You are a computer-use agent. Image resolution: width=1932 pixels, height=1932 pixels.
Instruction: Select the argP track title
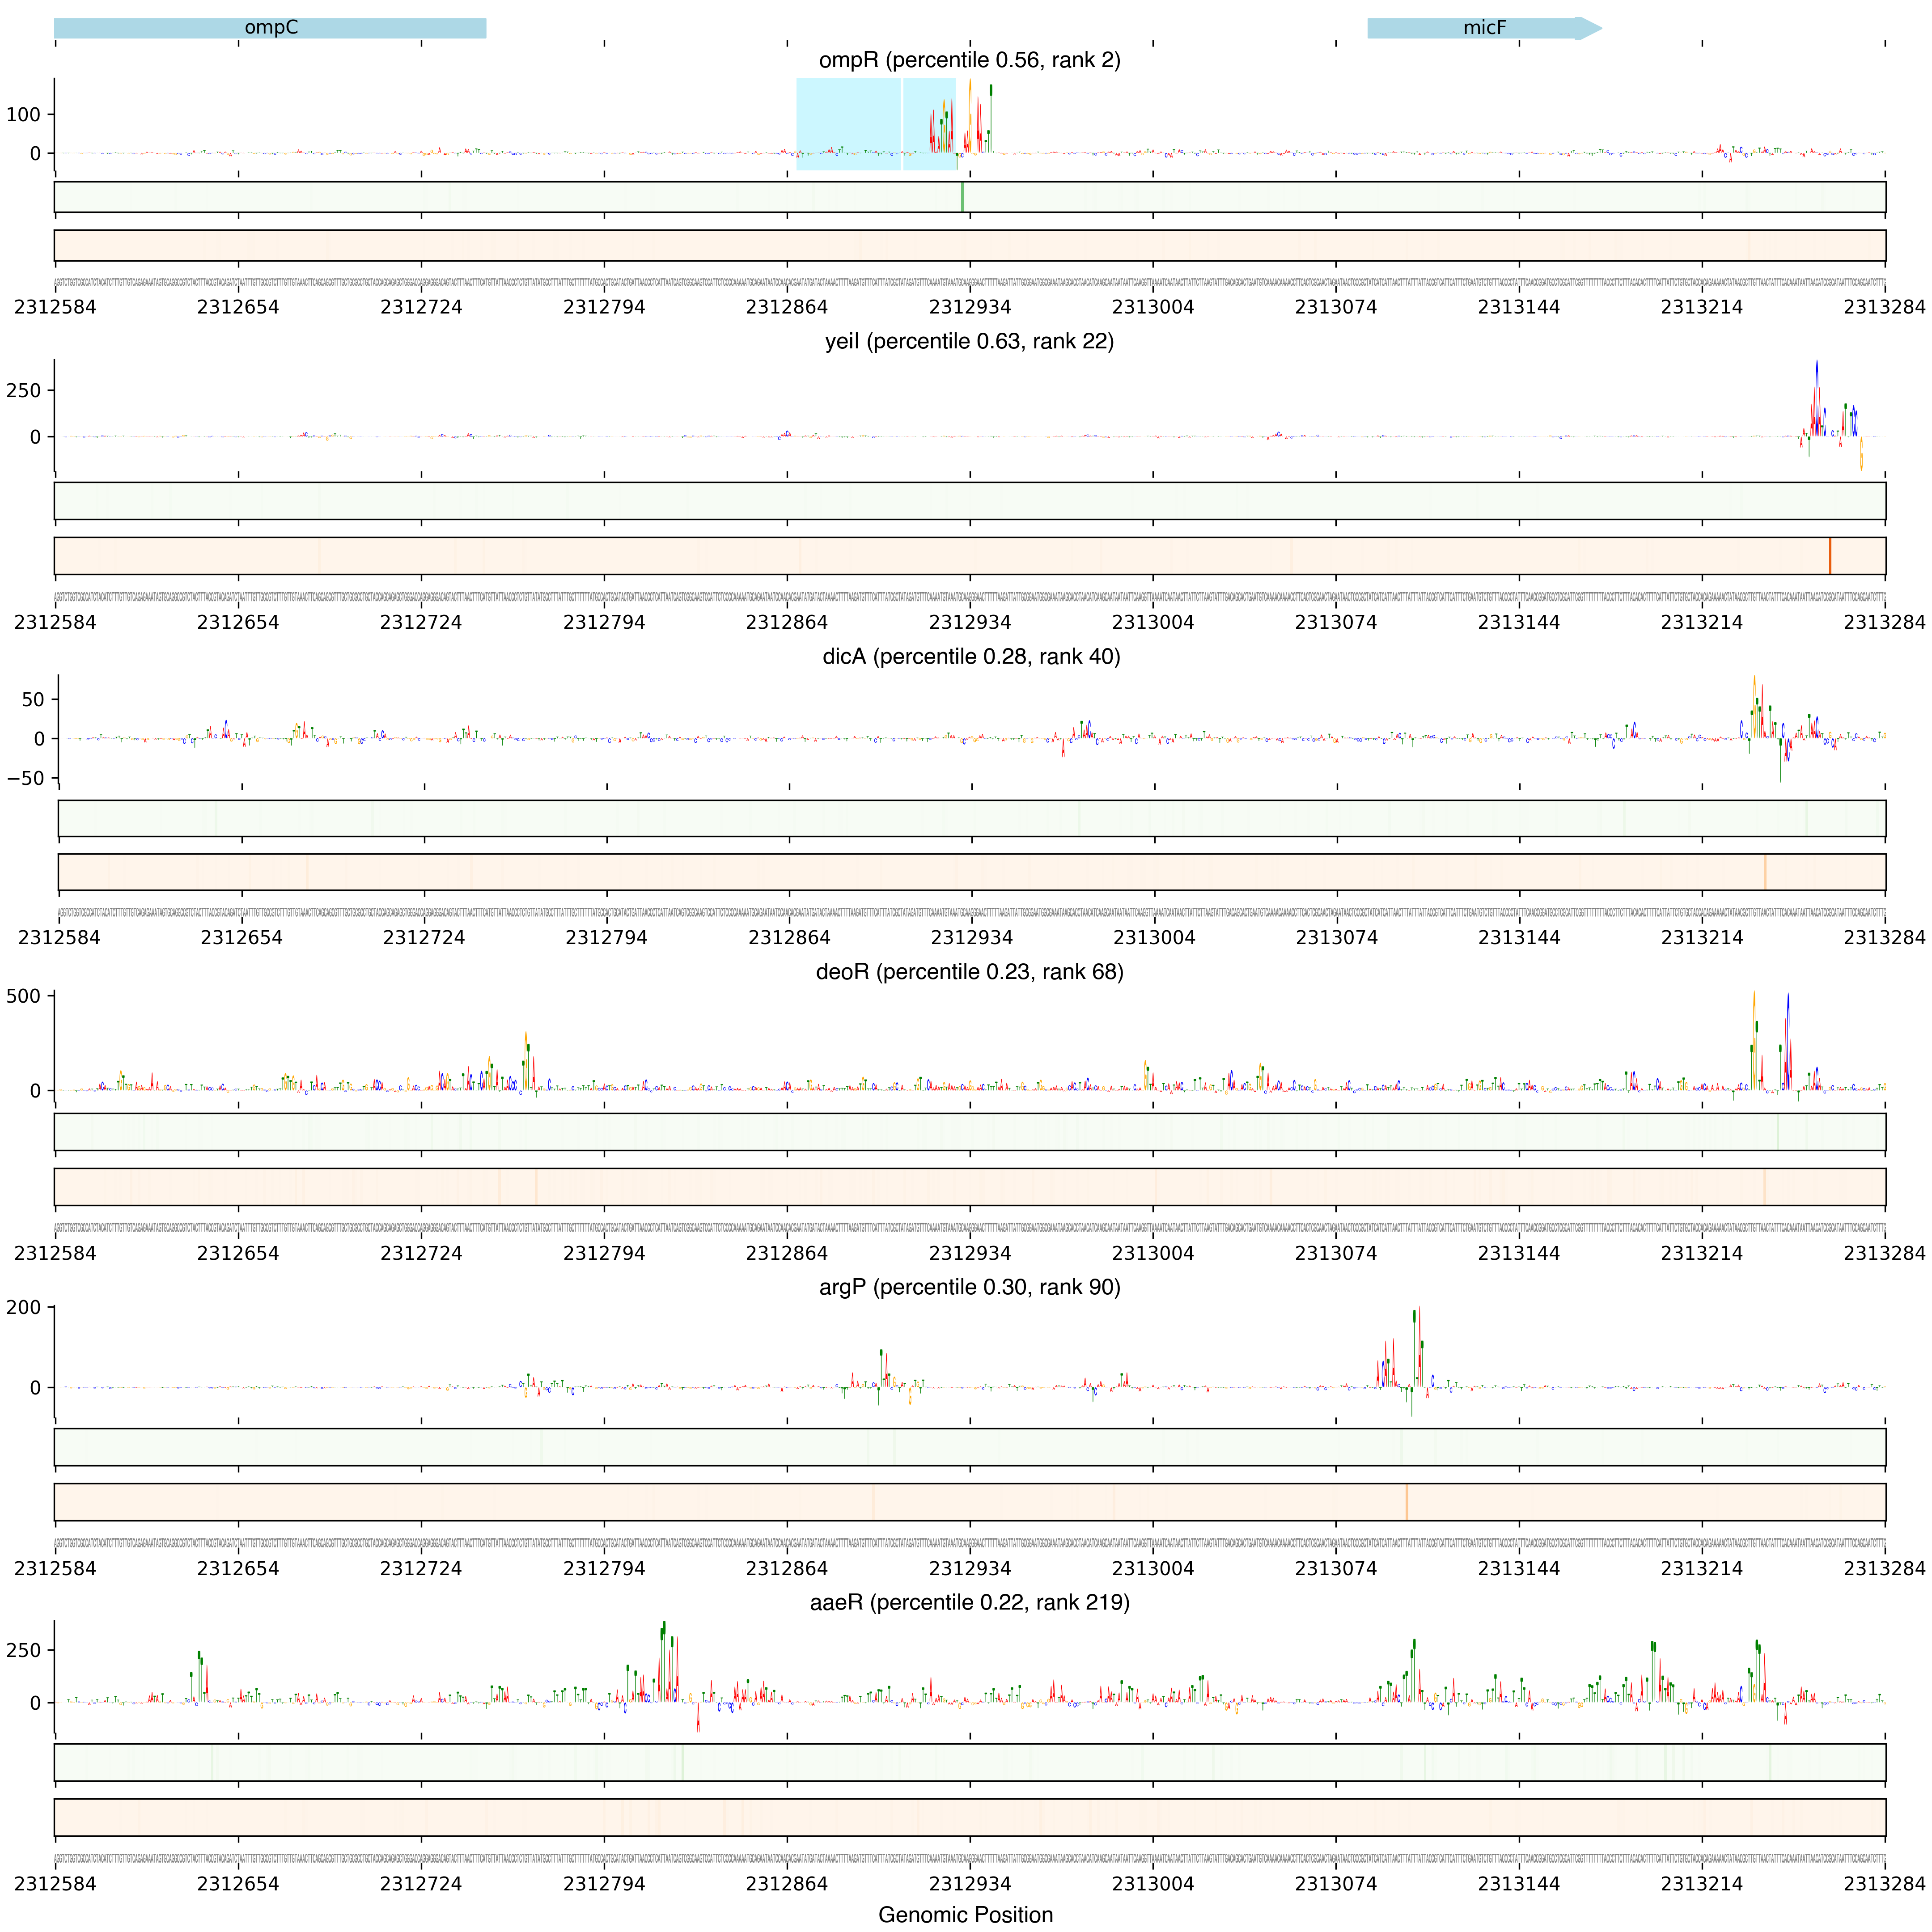(969, 1287)
